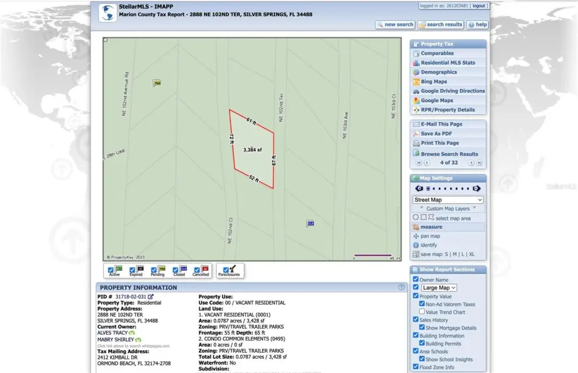578x373 pixels.
Task: Switch to Demographics section
Action: pyautogui.click(x=439, y=72)
